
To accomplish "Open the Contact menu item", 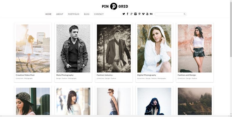I will pos(99,14).
